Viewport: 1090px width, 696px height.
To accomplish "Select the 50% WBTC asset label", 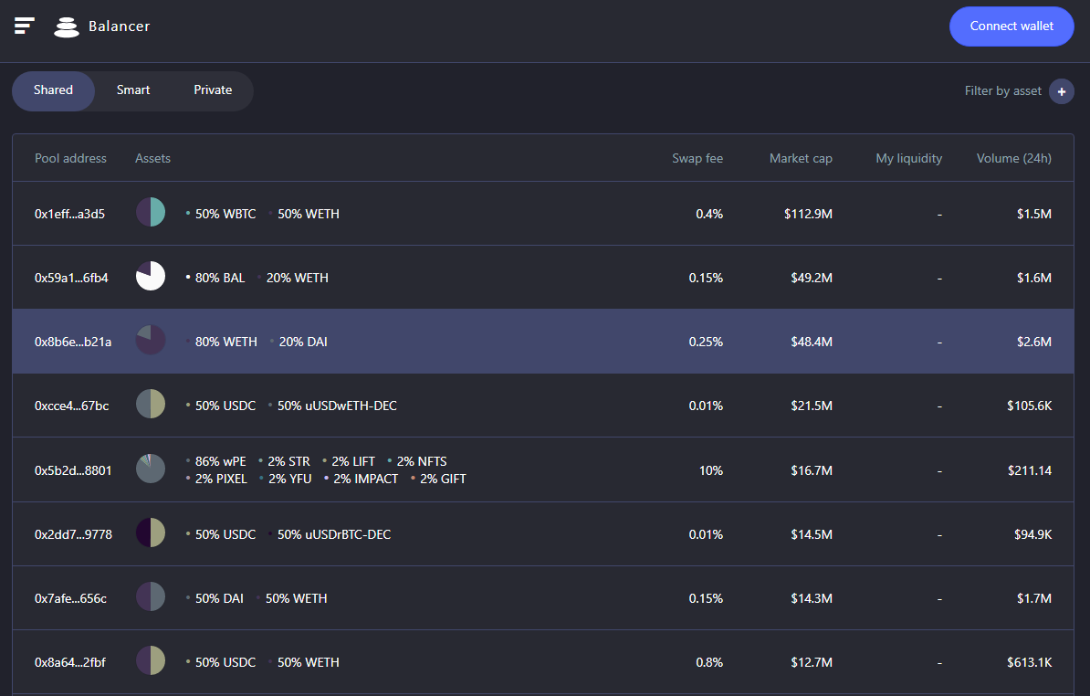I will tap(225, 214).
